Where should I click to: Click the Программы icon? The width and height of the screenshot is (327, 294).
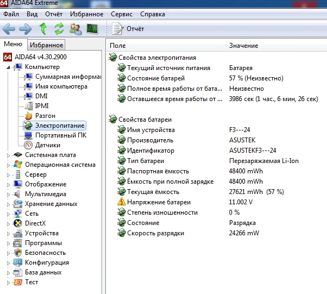pyautogui.click(x=18, y=243)
